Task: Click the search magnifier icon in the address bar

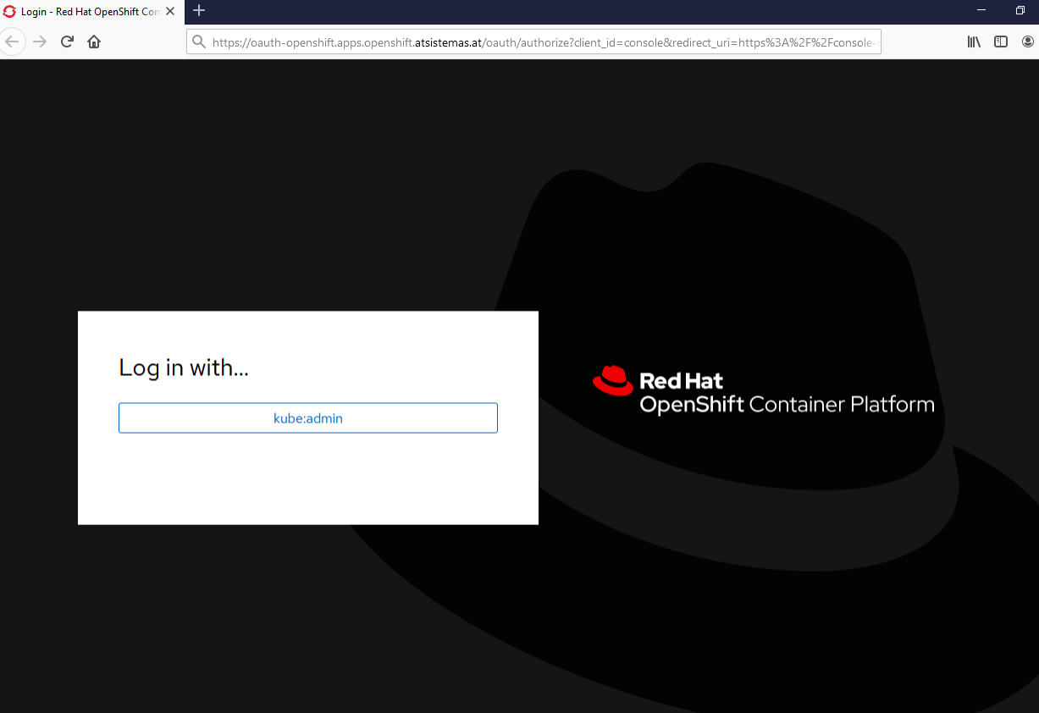Action: pos(199,41)
